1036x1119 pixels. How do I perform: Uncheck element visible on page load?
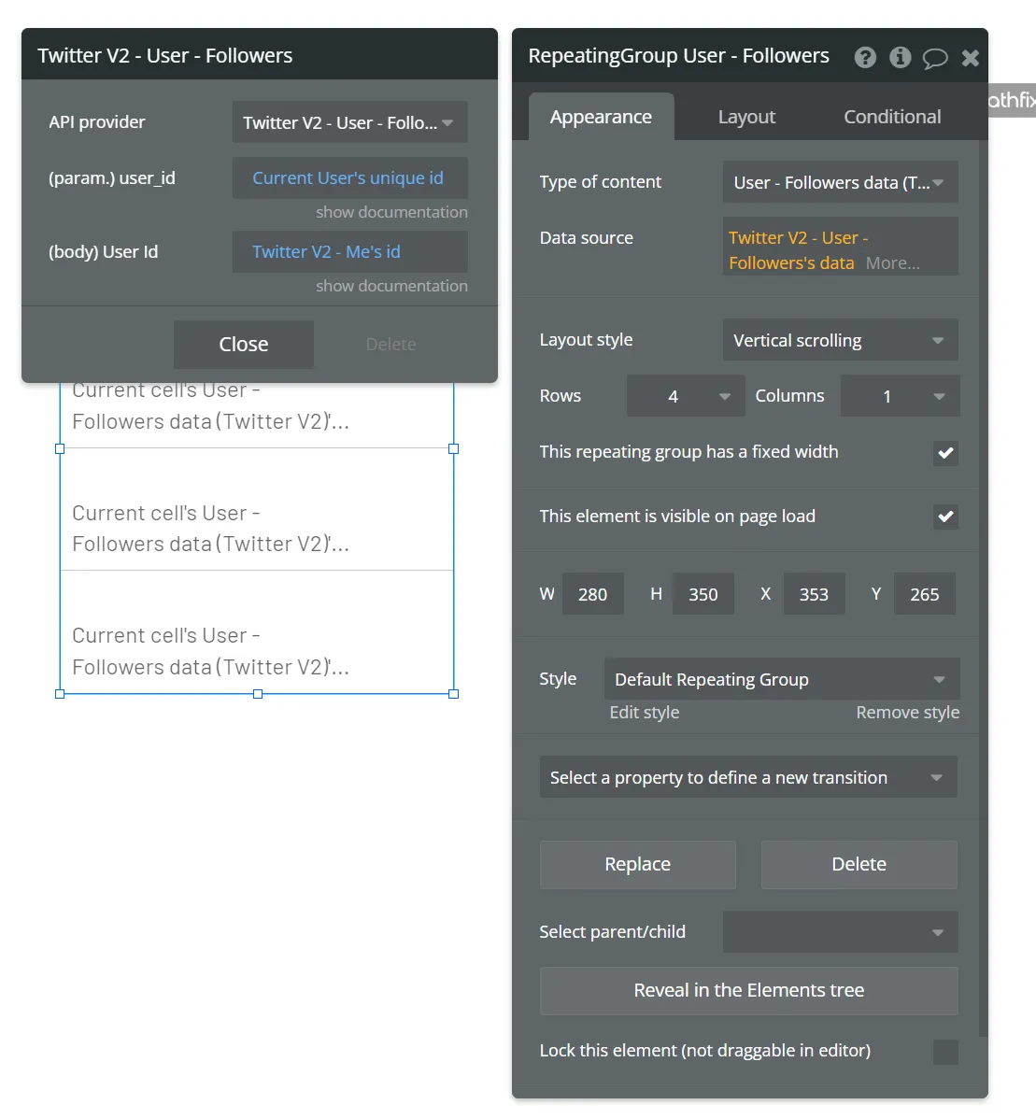pyautogui.click(x=945, y=517)
